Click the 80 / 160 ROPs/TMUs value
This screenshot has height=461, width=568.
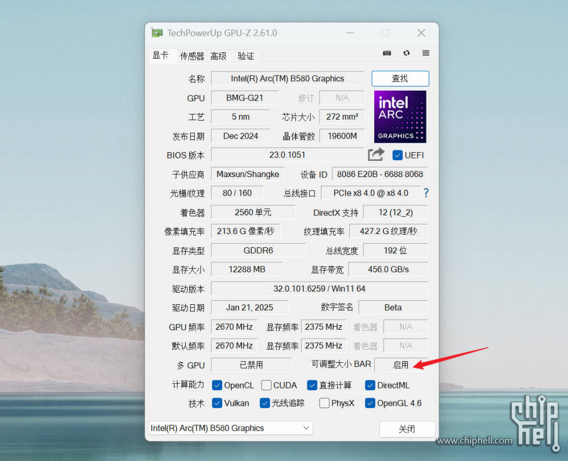tap(237, 193)
